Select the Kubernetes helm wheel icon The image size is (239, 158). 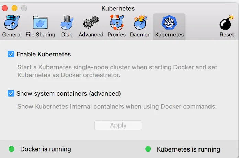pyautogui.click(x=169, y=23)
